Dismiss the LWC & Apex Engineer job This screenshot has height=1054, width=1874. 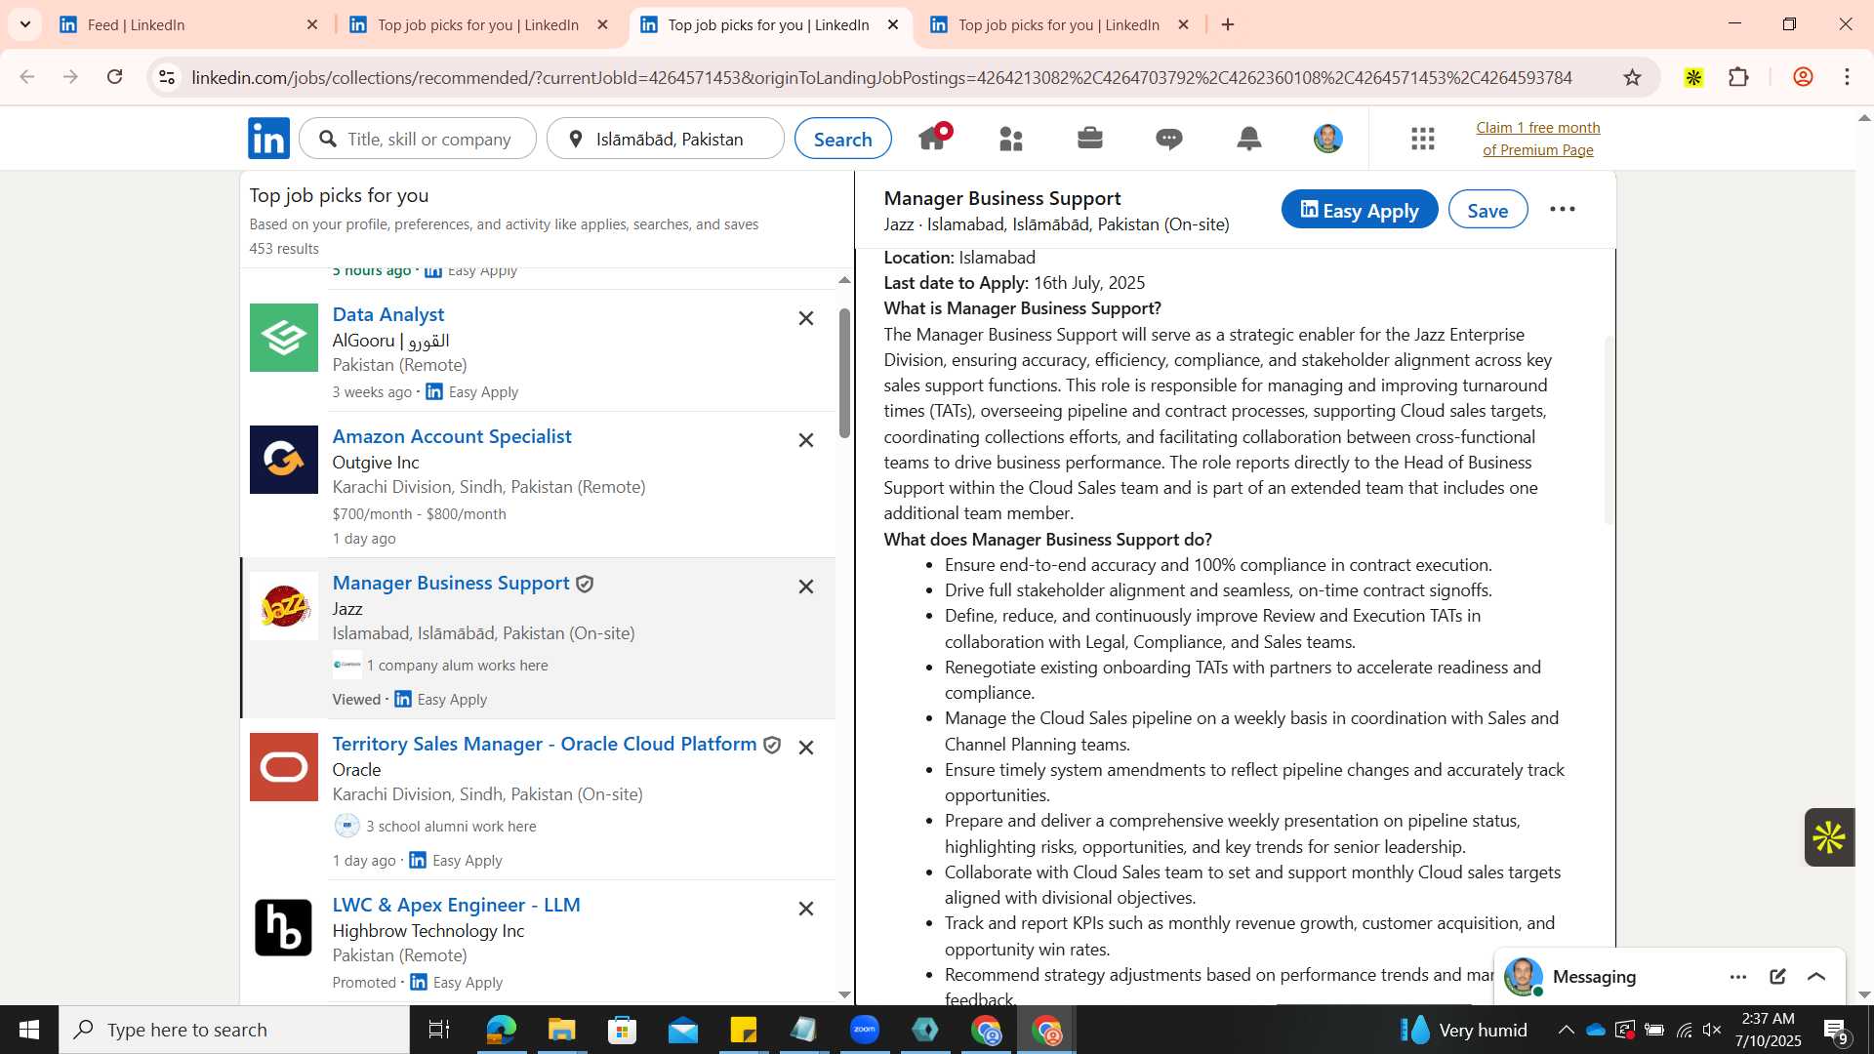[x=806, y=909]
